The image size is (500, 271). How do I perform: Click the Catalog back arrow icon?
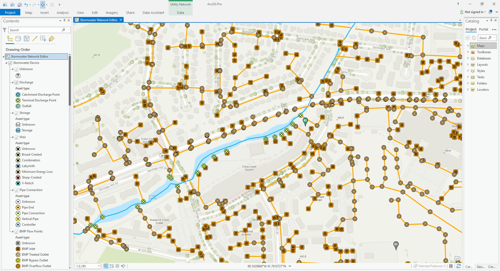pyautogui.click(x=468, y=38)
